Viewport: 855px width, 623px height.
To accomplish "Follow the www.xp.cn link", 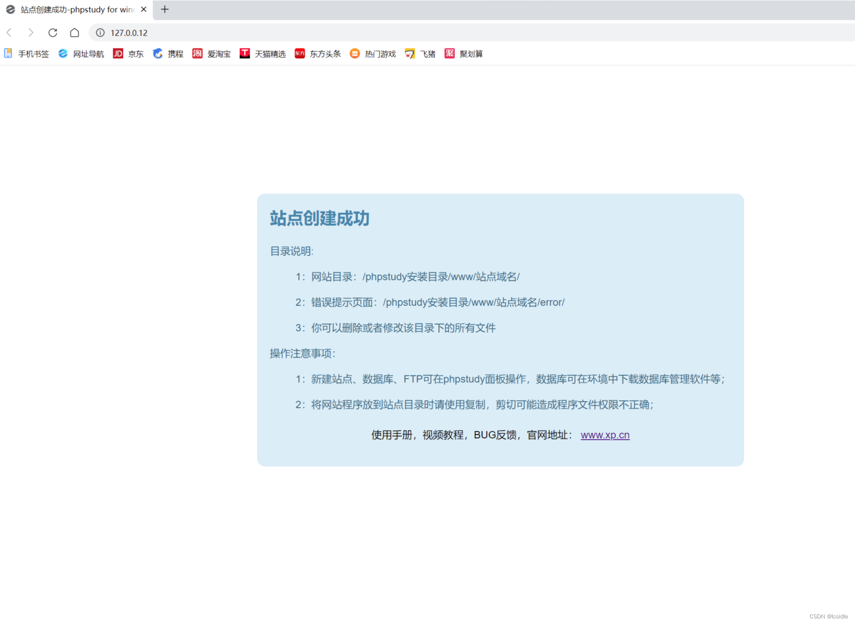I will [x=605, y=435].
